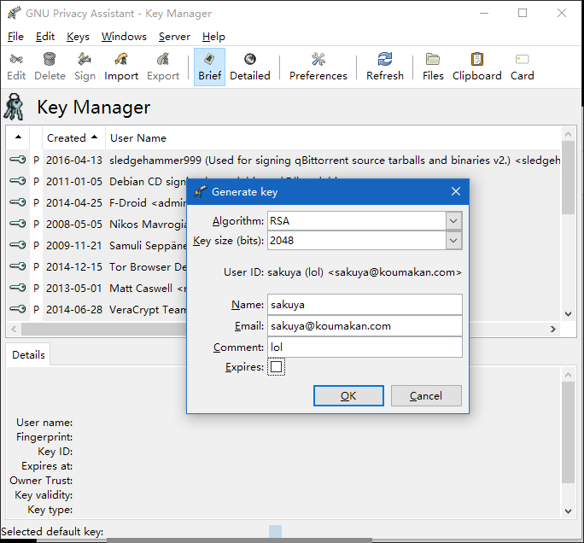
Task: Expand the Key size dropdown
Action: point(453,241)
